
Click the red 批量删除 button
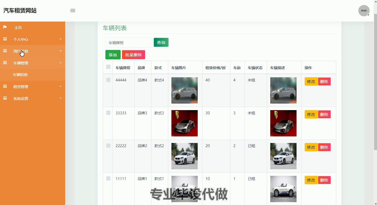tap(134, 55)
